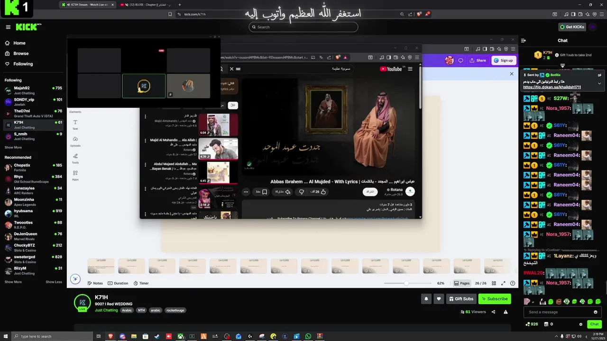Select the NTH stream tag
This screenshot has height=341, width=607.
[141, 310]
